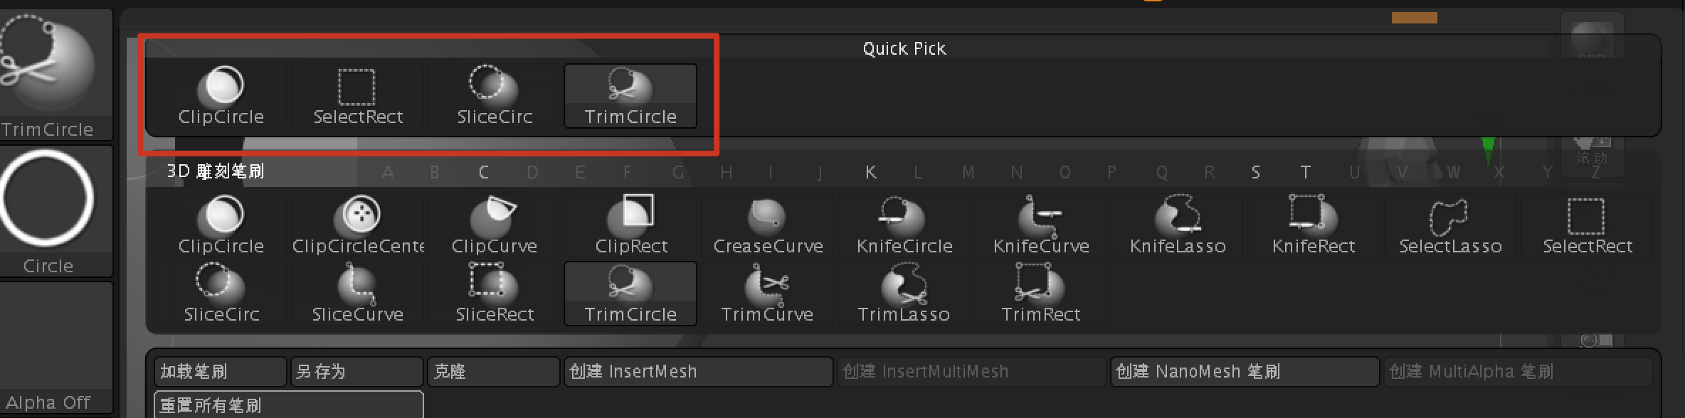
Task: Select the CreaseCurve brush
Action: pyautogui.click(x=767, y=225)
